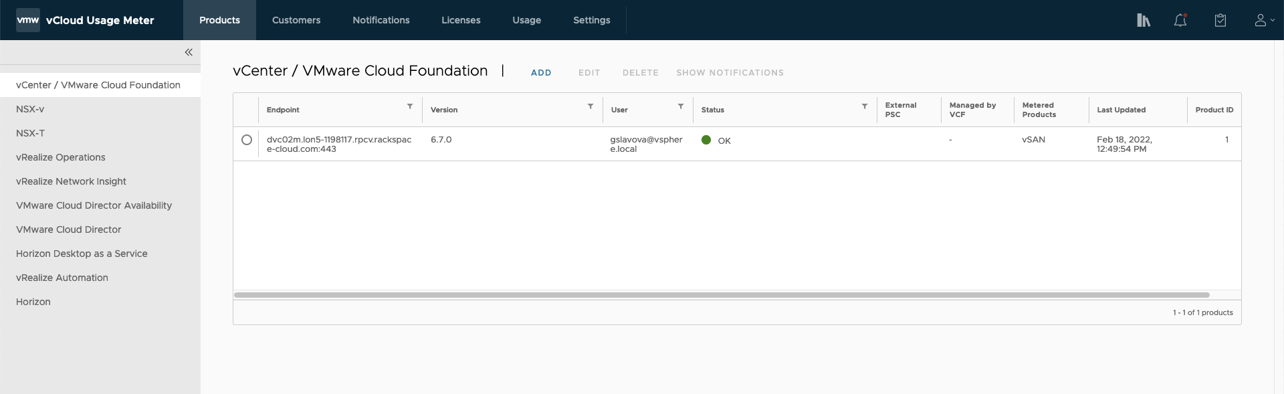The width and height of the screenshot is (1284, 394).
Task: Switch to the Licenses tab
Action: pos(461,20)
